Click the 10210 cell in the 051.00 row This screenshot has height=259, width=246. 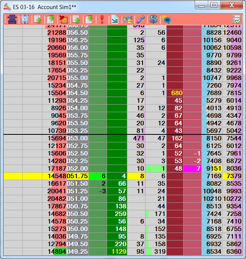pyautogui.click(x=212, y=199)
